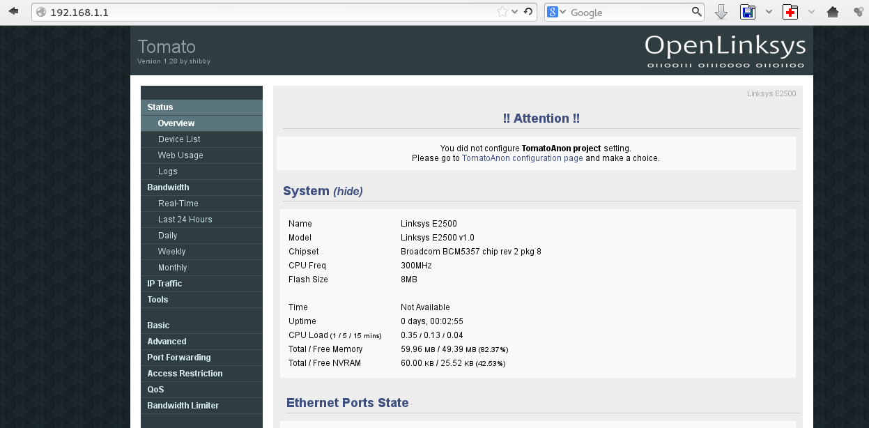Click the Time value Not Available
Screen dimensions: 869x428
click(425, 307)
